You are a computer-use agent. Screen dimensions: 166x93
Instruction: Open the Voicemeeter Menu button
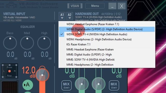[95, 6]
